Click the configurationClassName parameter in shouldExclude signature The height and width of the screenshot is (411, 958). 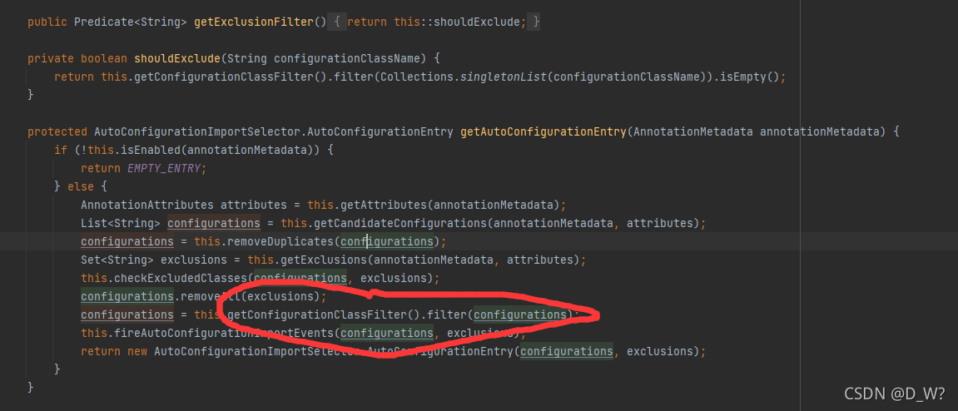(x=346, y=58)
